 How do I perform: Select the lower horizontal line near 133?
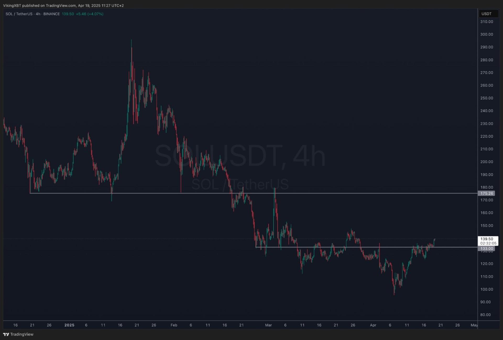pyautogui.click(x=367, y=247)
